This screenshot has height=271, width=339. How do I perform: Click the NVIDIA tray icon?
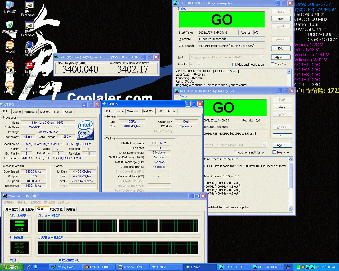[x=317, y=267]
